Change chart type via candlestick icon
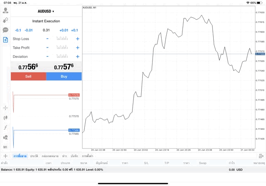The width and height of the screenshot is (266, 186). click(x=5, y=118)
